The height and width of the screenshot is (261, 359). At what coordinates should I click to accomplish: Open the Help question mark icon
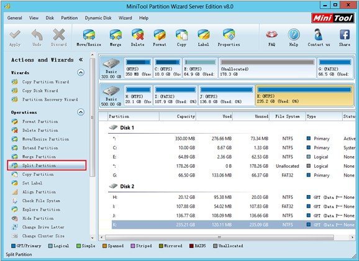pyautogui.click(x=294, y=38)
